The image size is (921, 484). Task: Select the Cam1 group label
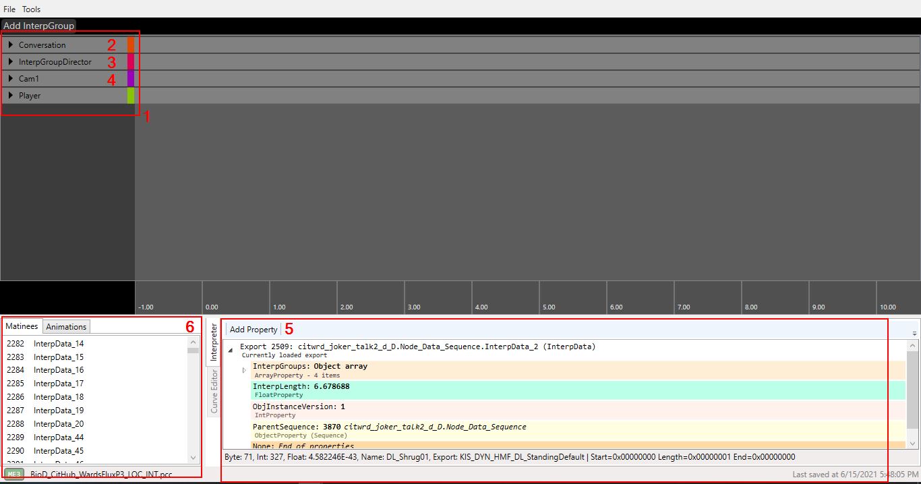point(29,79)
